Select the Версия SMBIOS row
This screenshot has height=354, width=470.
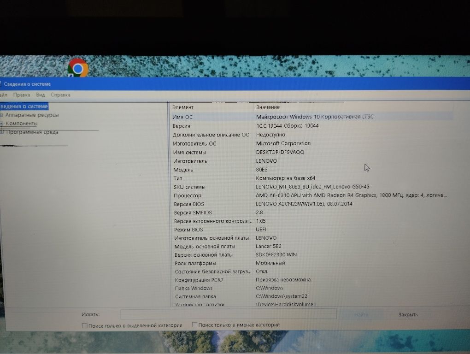312,212
